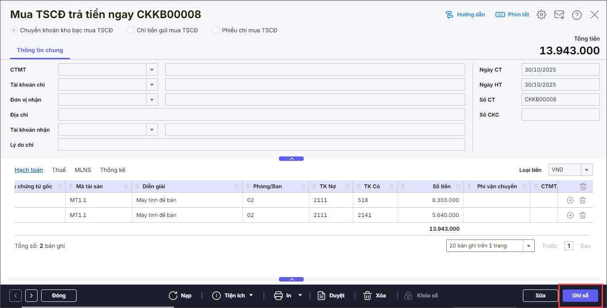The height and width of the screenshot is (308, 607).
Task: Open the MLNS tab
Action: pyautogui.click(x=83, y=170)
